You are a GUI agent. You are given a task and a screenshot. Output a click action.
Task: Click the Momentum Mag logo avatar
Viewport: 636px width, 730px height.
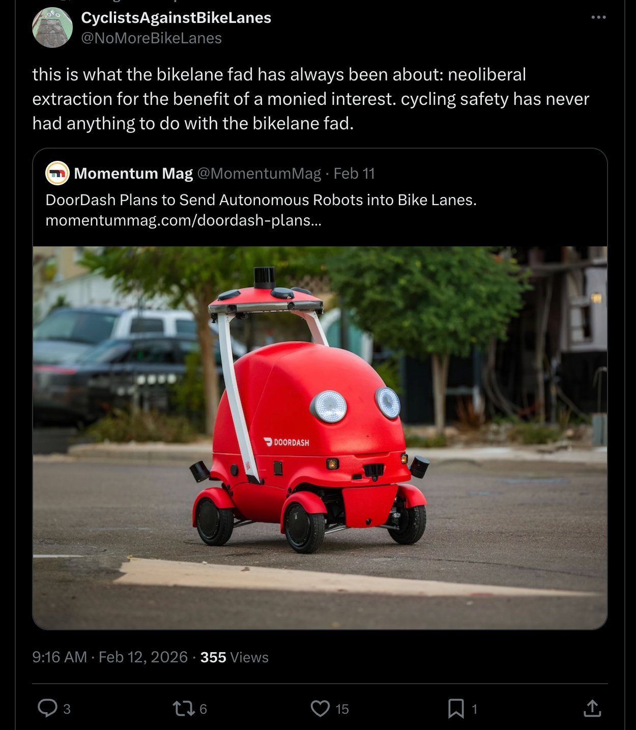point(57,173)
